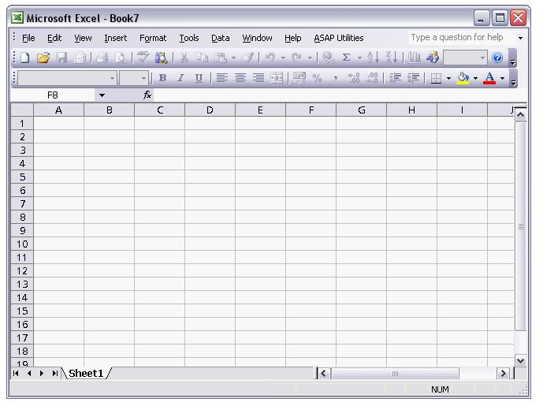The height and width of the screenshot is (406, 543).
Task: Open the Fill Color dropdown arrow
Action: coord(475,78)
